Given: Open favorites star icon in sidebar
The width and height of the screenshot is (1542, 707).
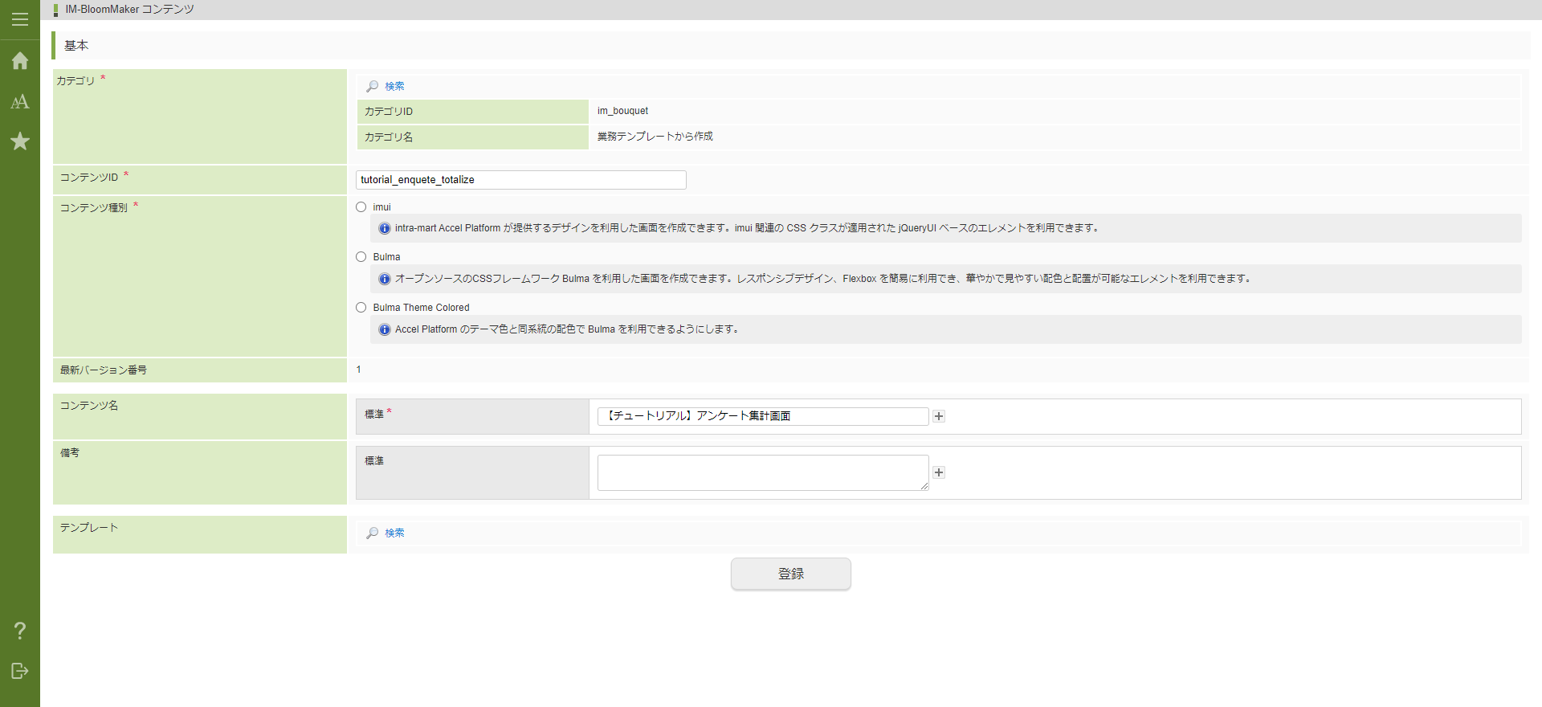Looking at the screenshot, I should point(20,141).
